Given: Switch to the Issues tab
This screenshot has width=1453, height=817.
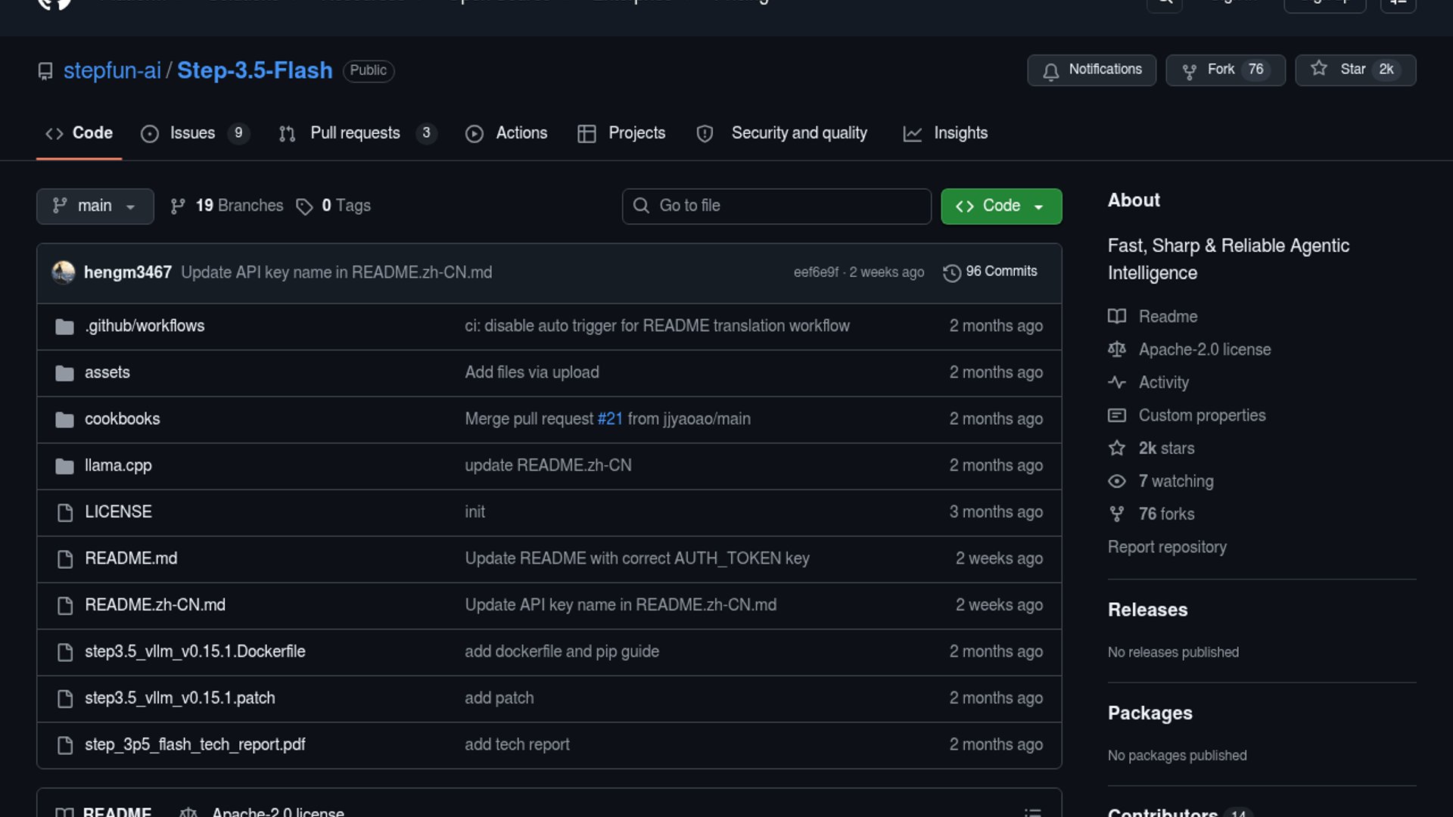Looking at the screenshot, I should point(192,133).
